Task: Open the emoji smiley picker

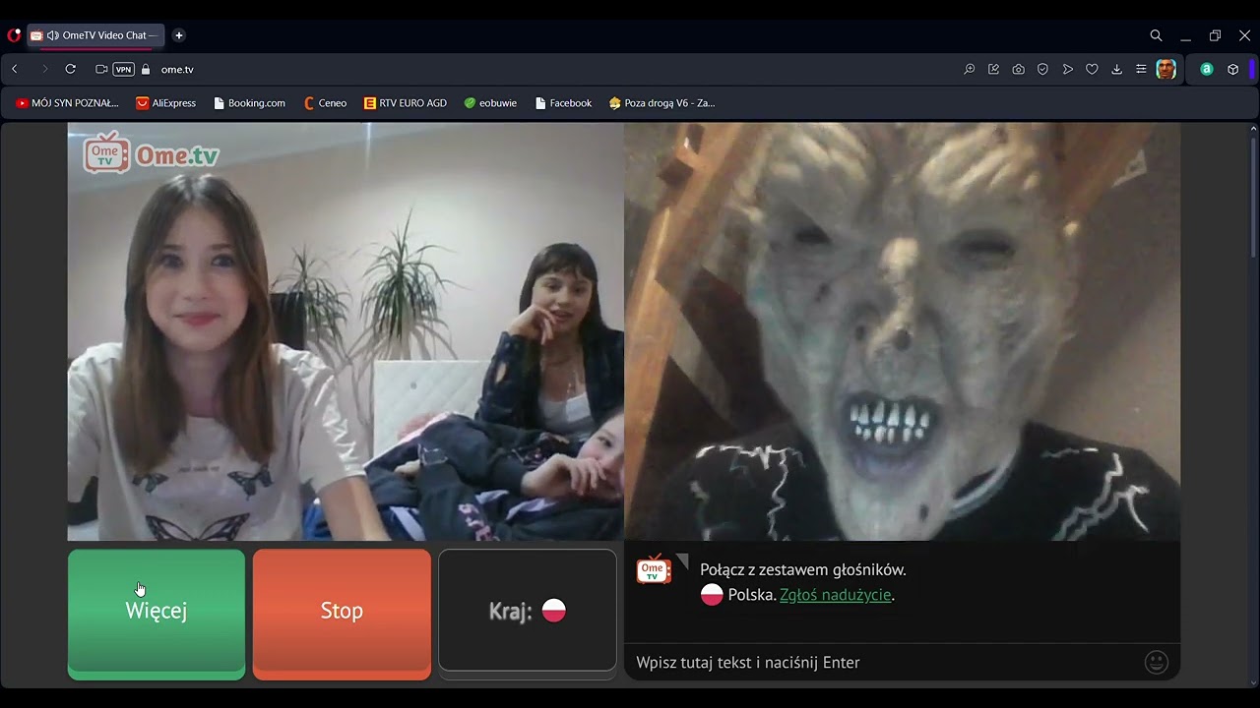Action: 1157,663
